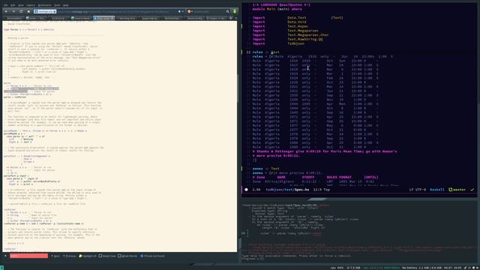480x270 pixels.
Task: Open the new tab plus button
Action: tap(231, 18)
